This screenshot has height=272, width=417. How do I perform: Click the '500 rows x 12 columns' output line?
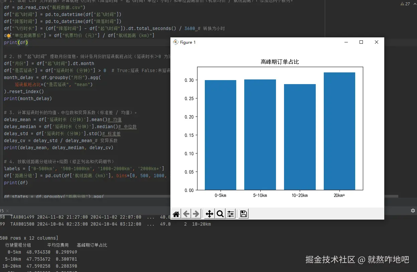coord(29,238)
